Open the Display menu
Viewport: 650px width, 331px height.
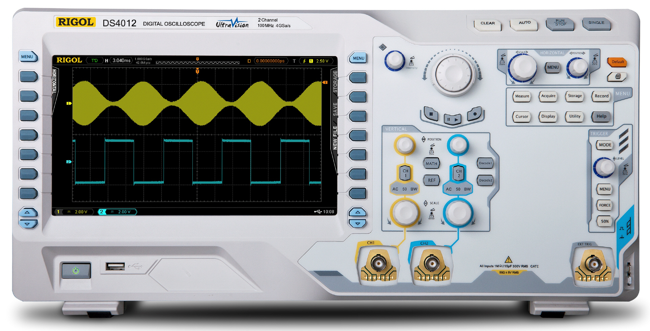pyautogui.click(x=548, y=116)
